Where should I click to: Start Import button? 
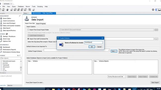click(x=155, y=82)
